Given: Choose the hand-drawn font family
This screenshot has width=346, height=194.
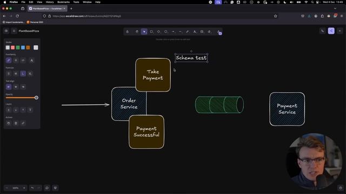Looking at the screenshot, I should click(9, 60).
